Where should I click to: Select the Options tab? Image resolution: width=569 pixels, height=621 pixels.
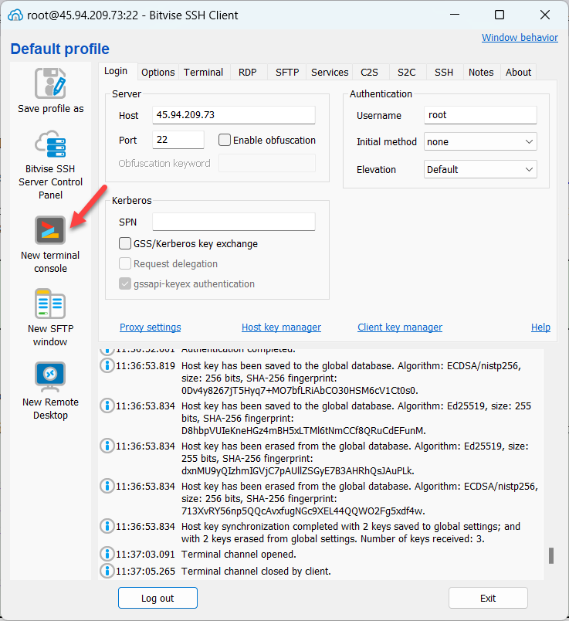pos(157,72)
